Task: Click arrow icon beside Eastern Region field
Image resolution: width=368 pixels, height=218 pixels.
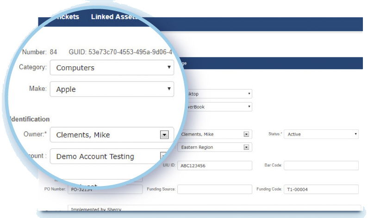Action: (247, 147)
